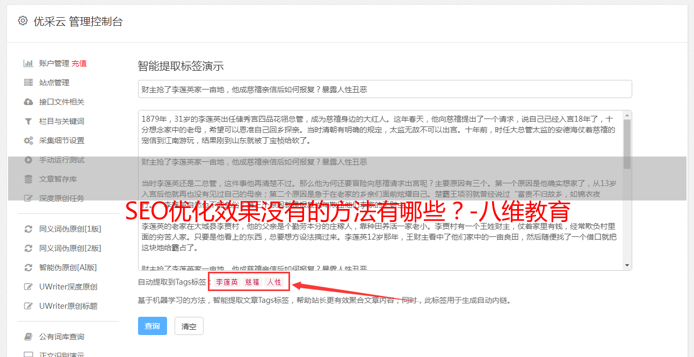Click the textarea vertical scrollbar thumb
694x357 pixels.
pos(627,144)
